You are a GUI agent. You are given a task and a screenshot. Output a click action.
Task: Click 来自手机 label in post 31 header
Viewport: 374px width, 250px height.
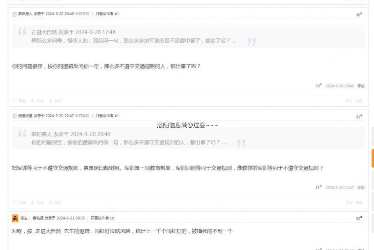(82, 116)
